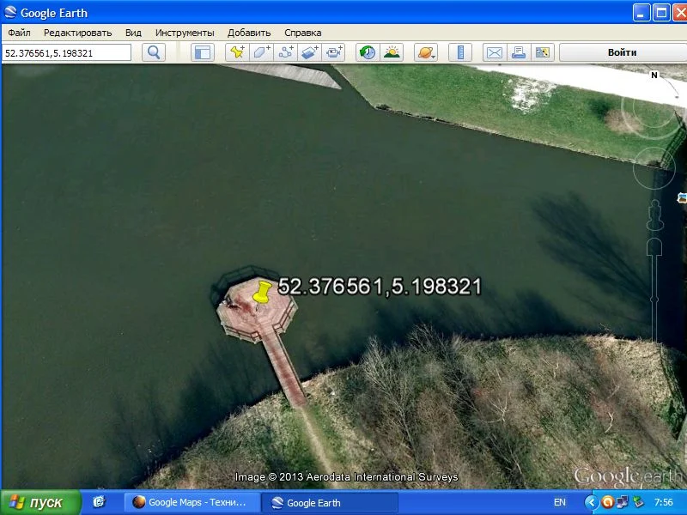This screenshot has width=687, height=515.
Task: Record a tour with the camera icon
Action: coord(334,52)
